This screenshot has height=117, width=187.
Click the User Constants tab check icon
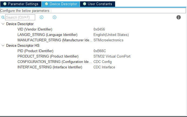[x=85, y=4]
